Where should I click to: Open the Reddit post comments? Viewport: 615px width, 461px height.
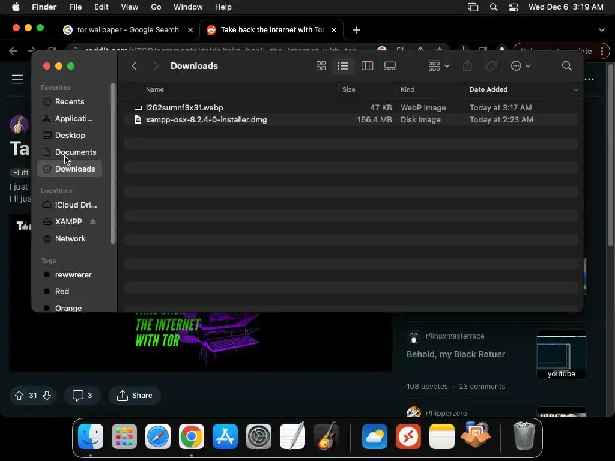coord(82,396)
